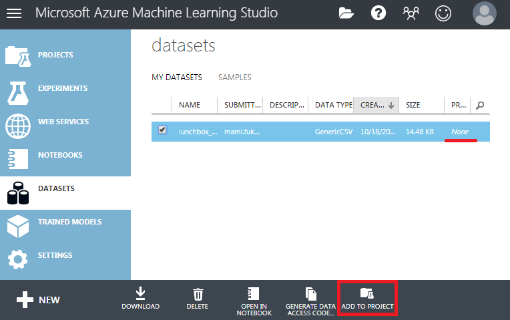Uncheck the lunchbox dataset checkbox

(162, 130)
